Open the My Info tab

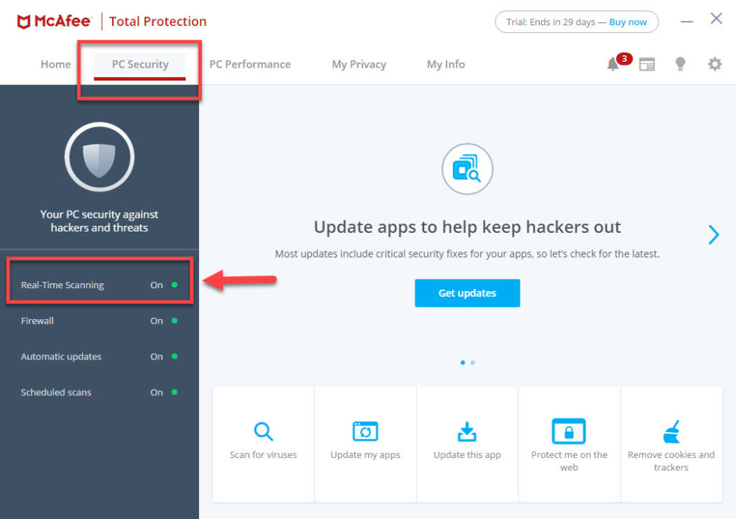tap(446, 64)
